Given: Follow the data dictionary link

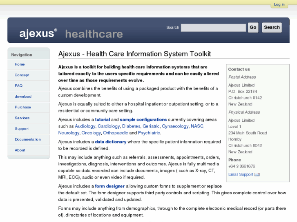Looking at the screenshot, I should coord(111,142).
